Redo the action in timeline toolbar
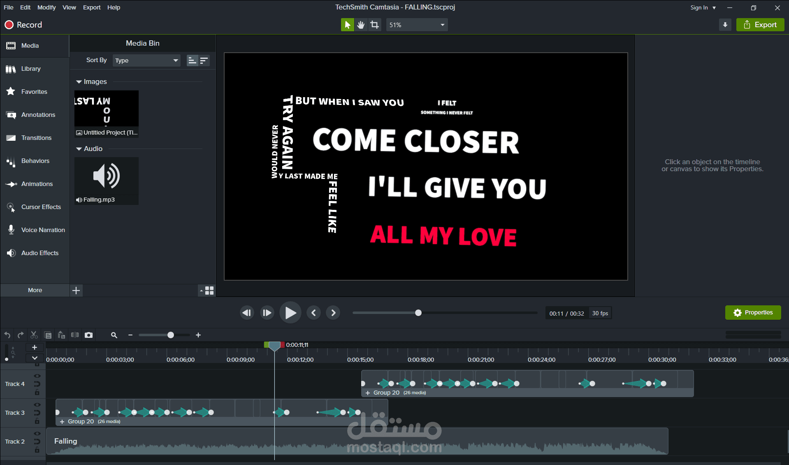Screen dimensions: 789x465 tap(21, 335)
